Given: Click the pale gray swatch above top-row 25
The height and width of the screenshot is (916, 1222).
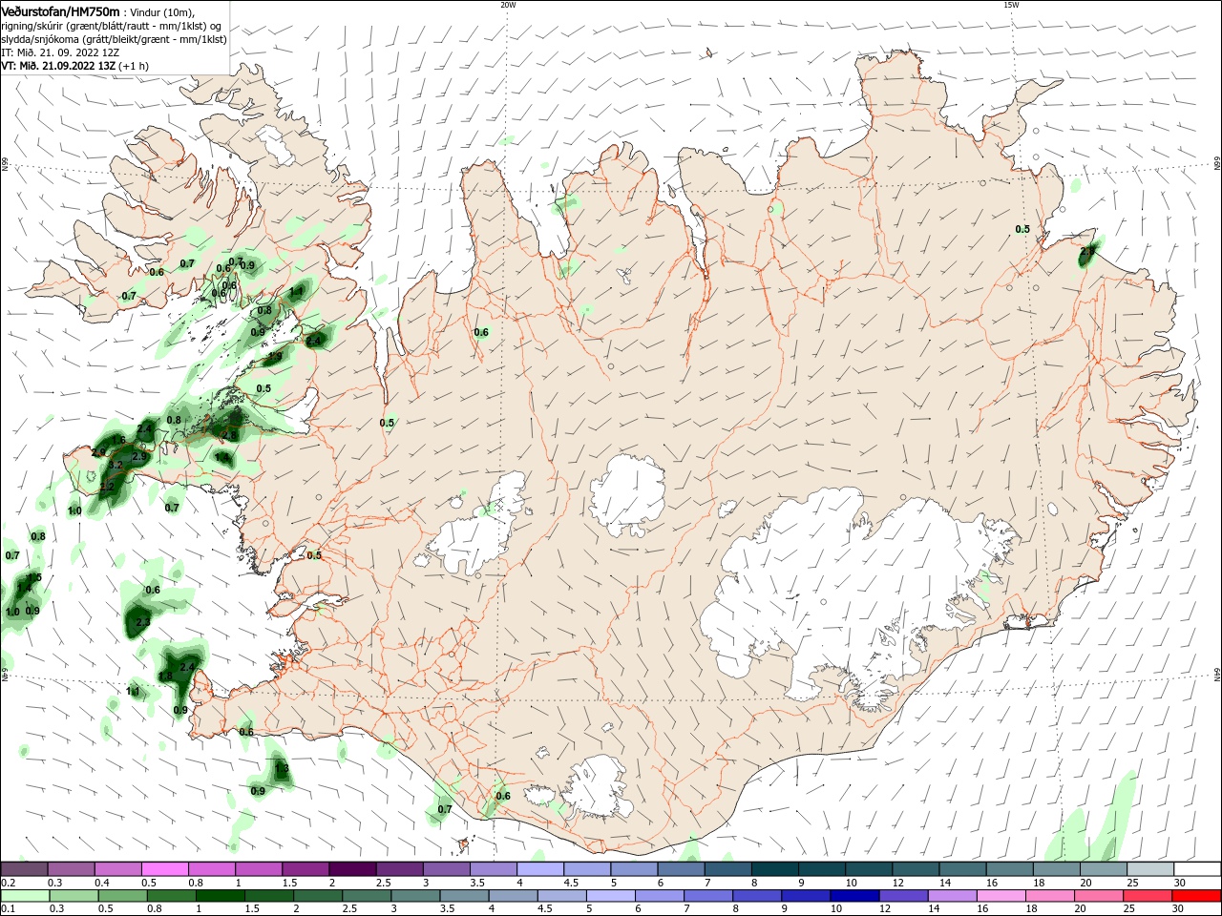Looking at the screenshot, I should [1150, 869].
